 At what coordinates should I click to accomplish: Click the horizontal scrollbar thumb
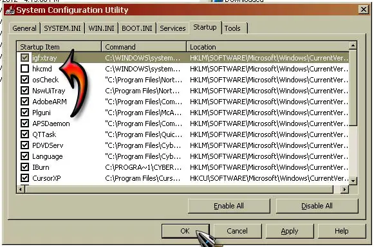[179, 189]
